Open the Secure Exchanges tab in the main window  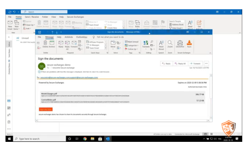(x=75, y=17)
